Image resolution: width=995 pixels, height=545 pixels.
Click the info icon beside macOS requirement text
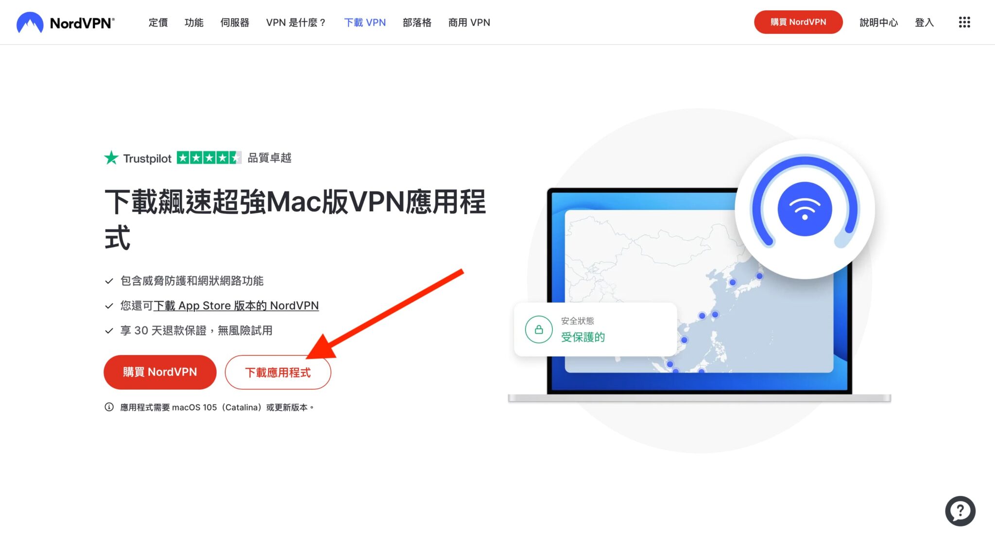click(x=108, y=407)
